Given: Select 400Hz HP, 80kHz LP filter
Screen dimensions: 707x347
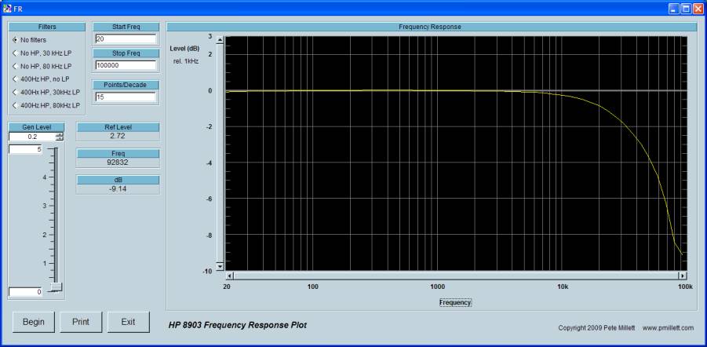Looking at the screenshot, I should click(x=16, y=105).
